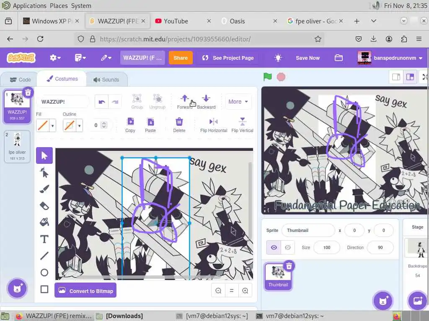Click Convert to Bitmap
429x321 pixels.
[85, 290]
